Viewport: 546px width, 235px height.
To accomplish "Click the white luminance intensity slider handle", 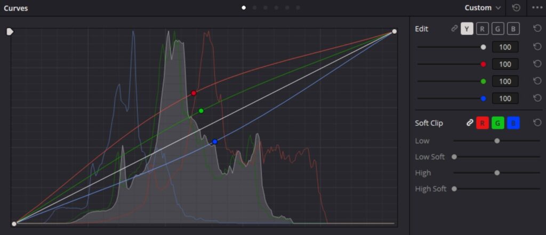I will tap(483, 47).
